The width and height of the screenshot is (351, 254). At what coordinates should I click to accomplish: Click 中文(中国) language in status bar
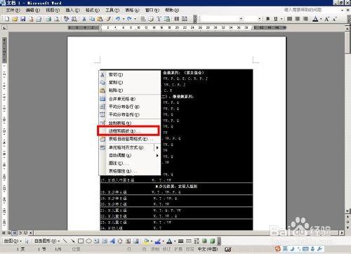[x=208, y=249]
